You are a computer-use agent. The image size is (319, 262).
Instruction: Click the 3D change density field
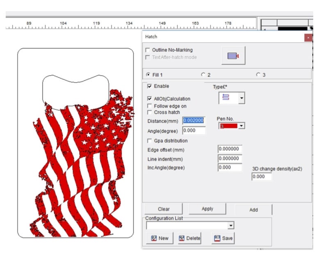click(x=262, y=176)
